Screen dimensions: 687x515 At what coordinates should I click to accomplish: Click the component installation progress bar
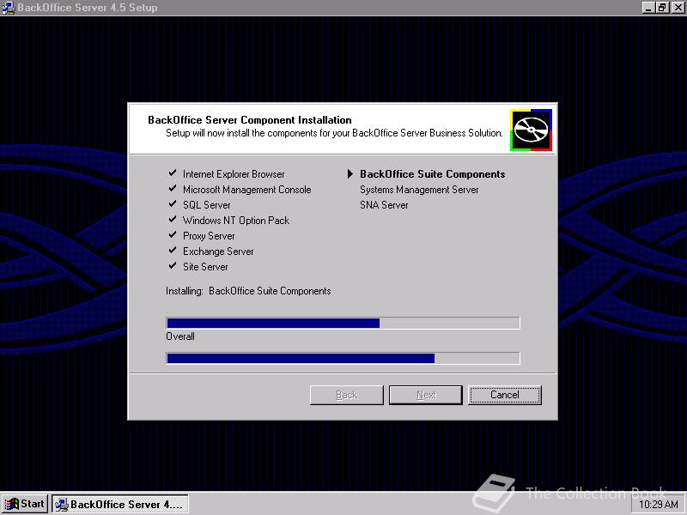coord(343,323)
